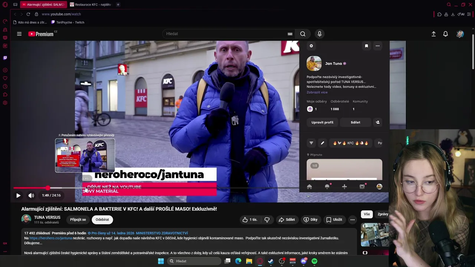Focus the YouTube Hledat search field
The height and width of the screenshot is (267, 475).
click(228, 34)
